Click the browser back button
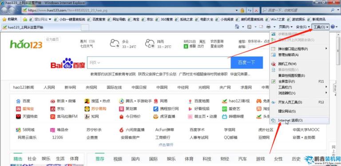 click(4, 10)
